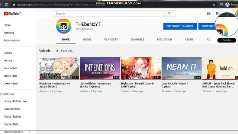Open Subscriptions in sidebar

coord(12,41)
